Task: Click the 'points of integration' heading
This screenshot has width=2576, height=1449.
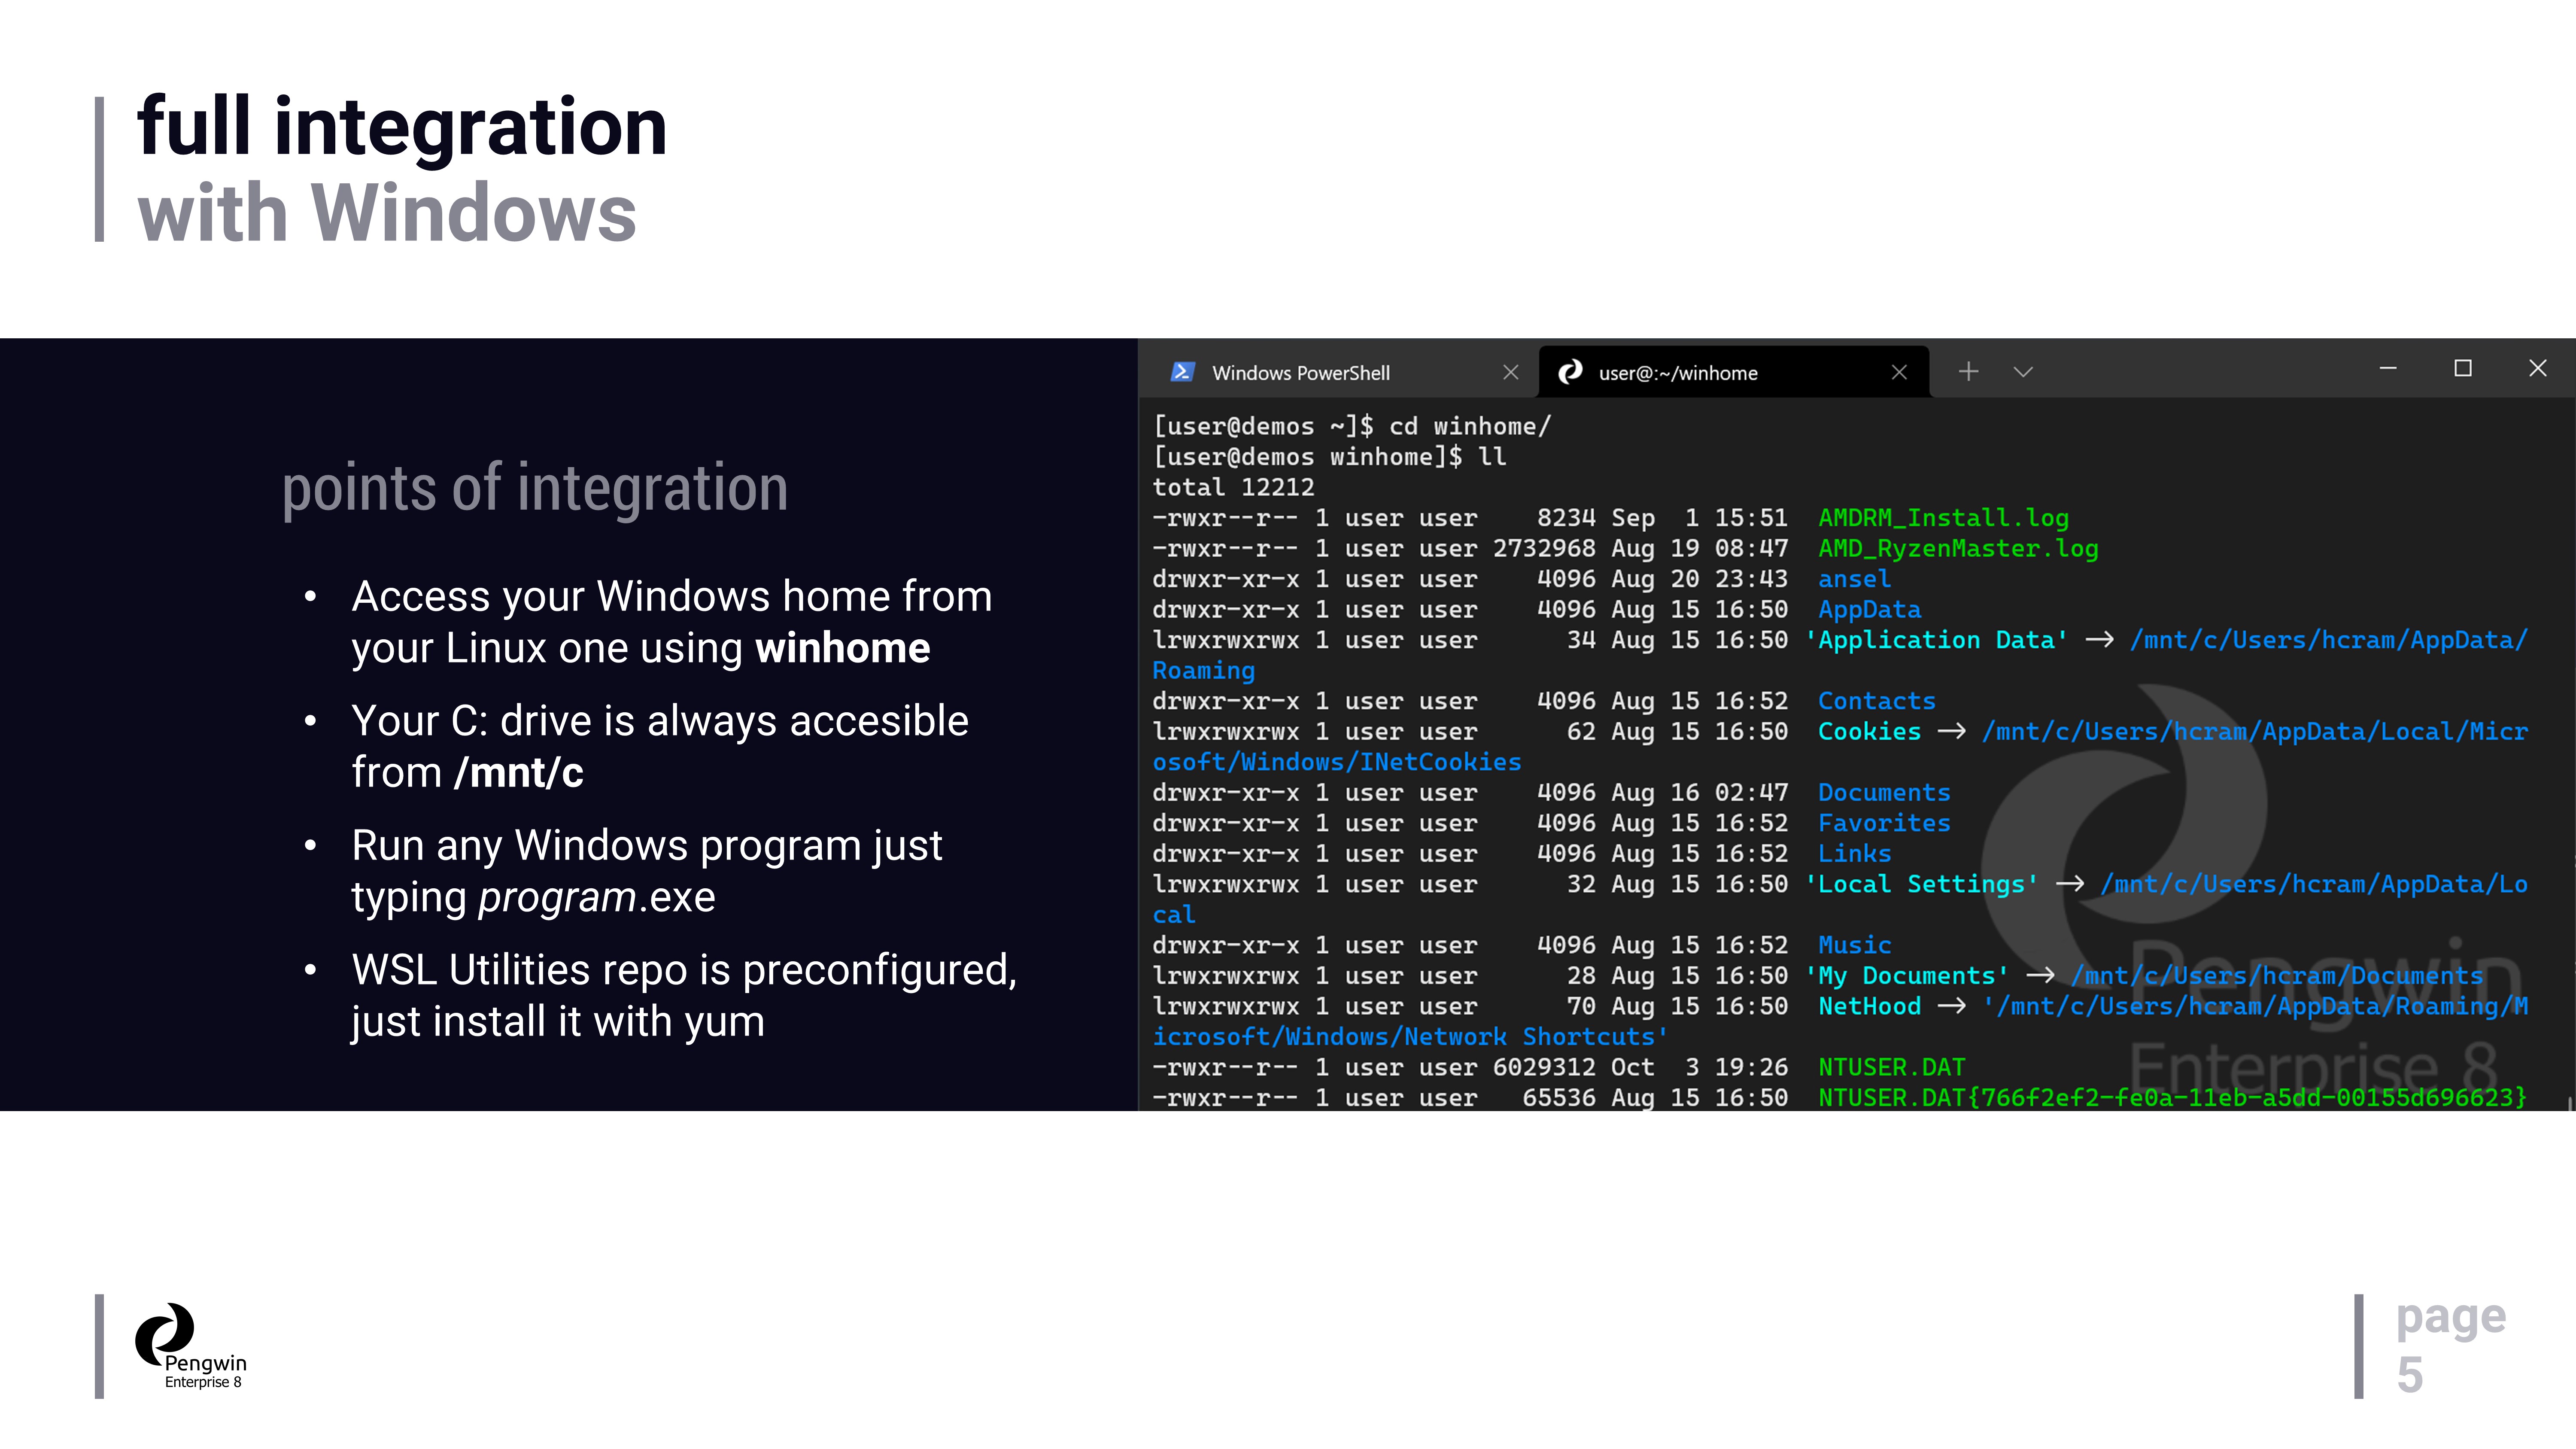Action: coord(534,489)
